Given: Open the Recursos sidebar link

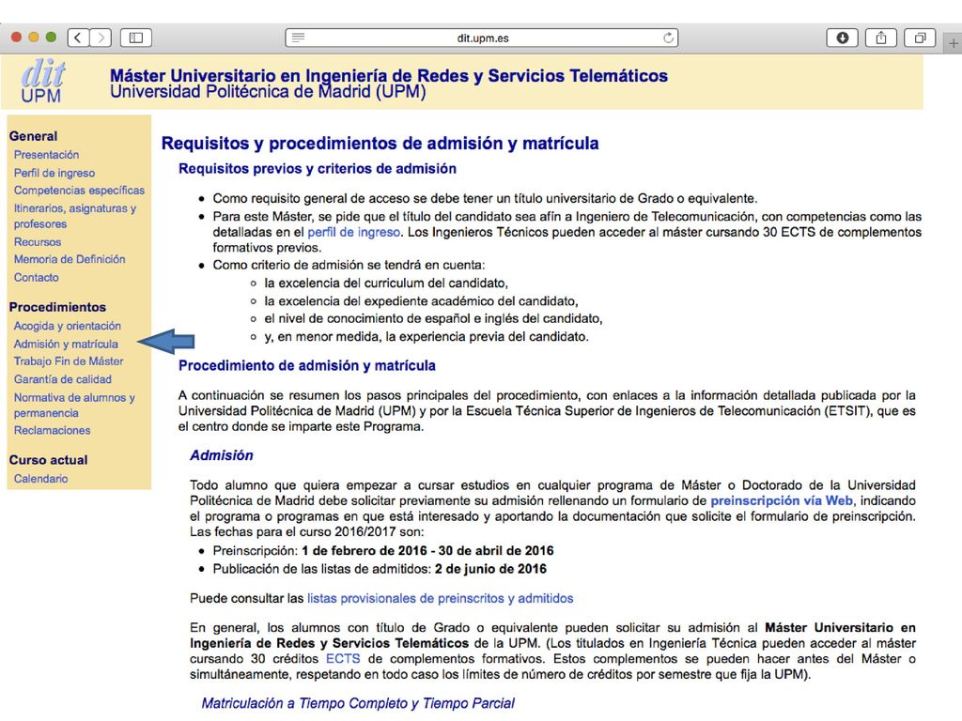Looking at the screenshot, I should click(x=38, y=241).
